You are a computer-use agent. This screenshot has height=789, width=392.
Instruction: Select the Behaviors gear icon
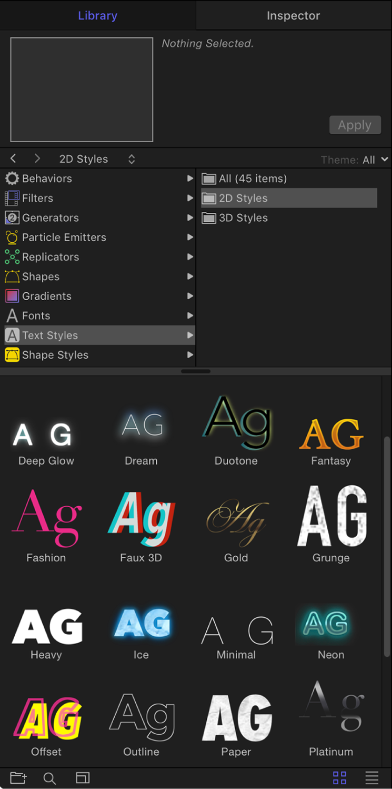coord(12,179)
